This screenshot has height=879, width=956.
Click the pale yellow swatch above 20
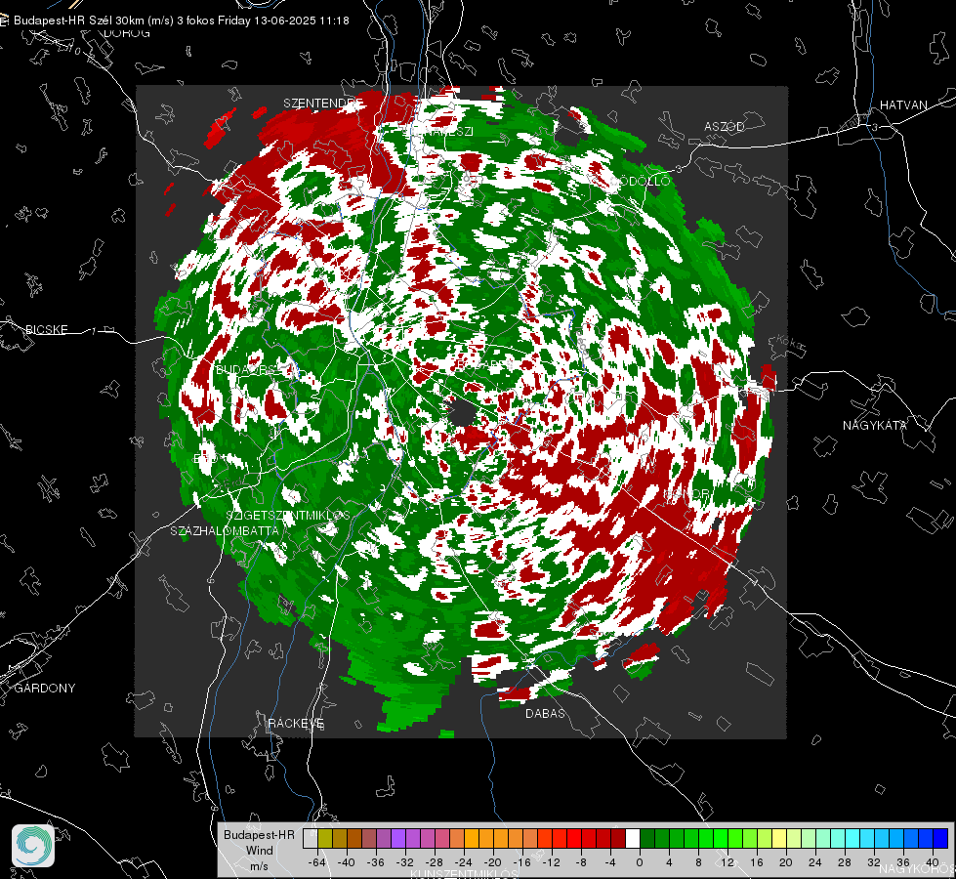779,838
